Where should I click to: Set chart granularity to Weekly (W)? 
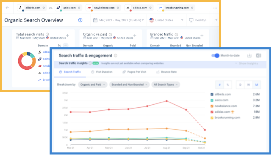tap(248, 85)
